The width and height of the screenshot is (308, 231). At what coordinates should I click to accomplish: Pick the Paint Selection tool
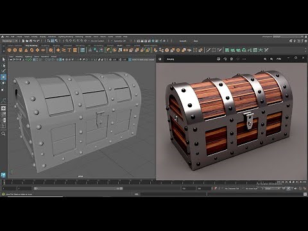click(3, 71)
